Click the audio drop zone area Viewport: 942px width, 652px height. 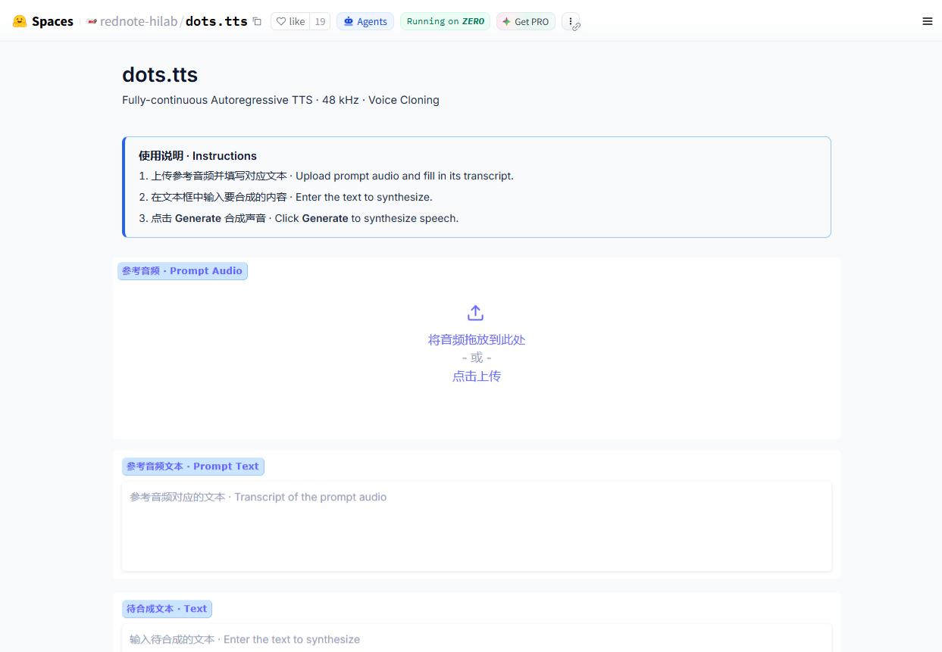pyautogui.click(x=477, y=348)
